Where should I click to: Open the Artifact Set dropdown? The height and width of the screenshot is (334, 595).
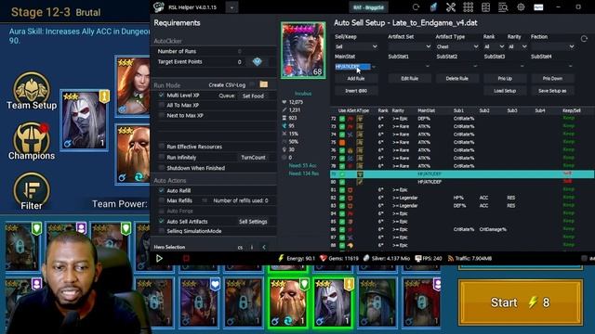(409, 46)
